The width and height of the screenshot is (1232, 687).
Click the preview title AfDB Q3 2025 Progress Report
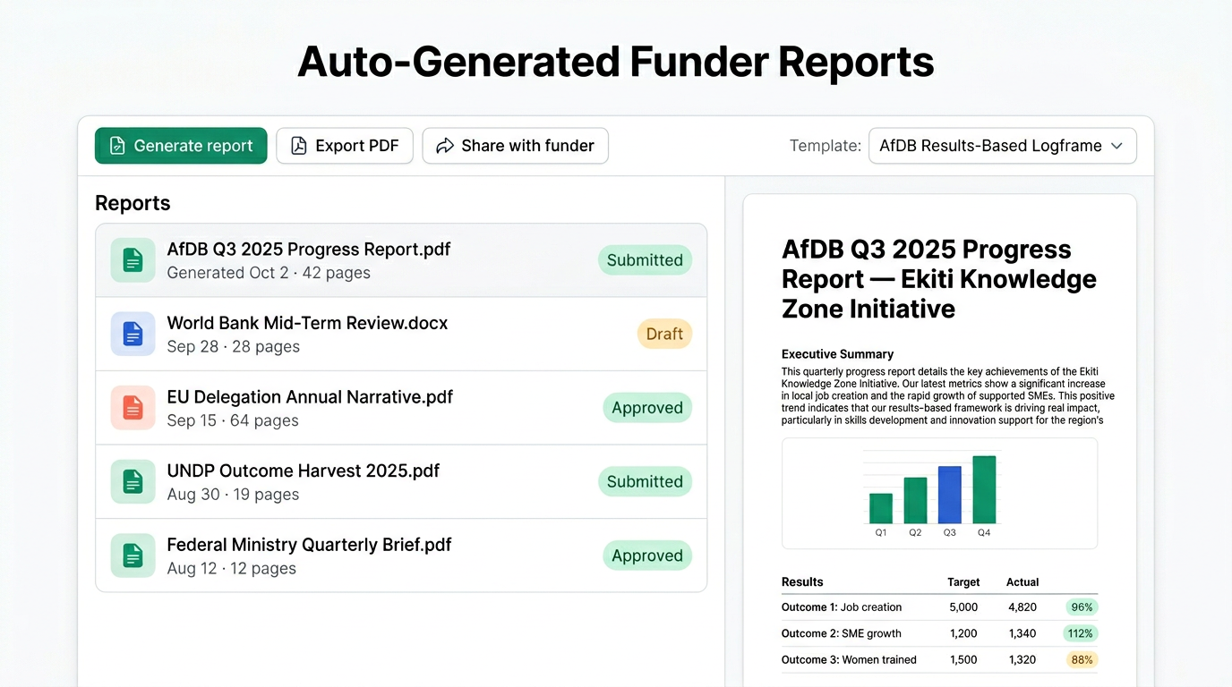click(x=939, y=279)
